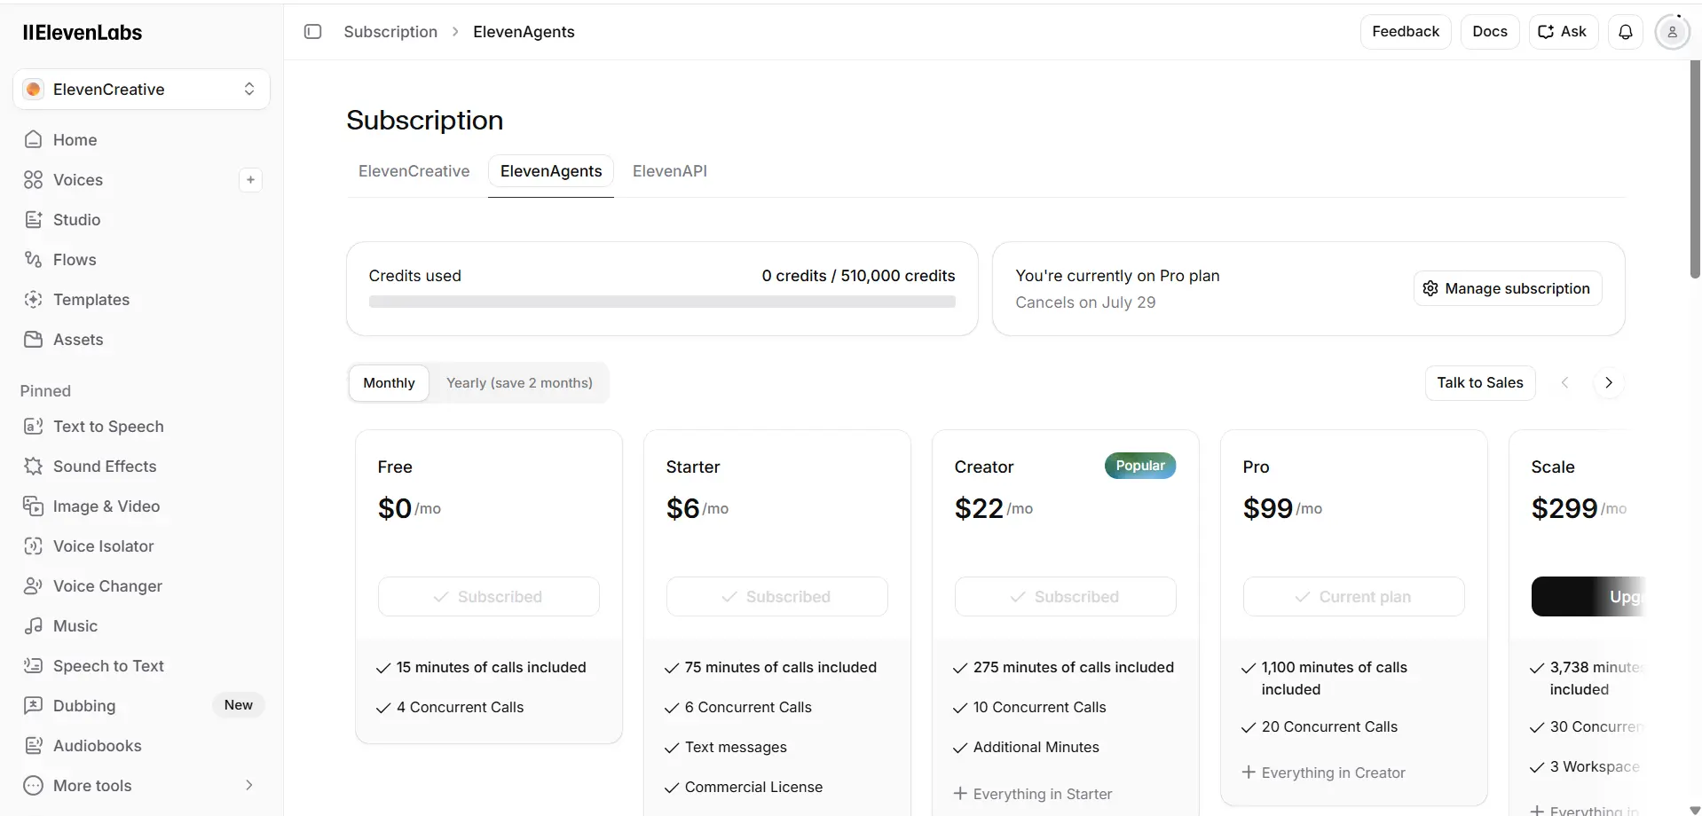Switch to the ElevenAPI tab
This screenshot has height=816, width=1702.
coord(670,171)
